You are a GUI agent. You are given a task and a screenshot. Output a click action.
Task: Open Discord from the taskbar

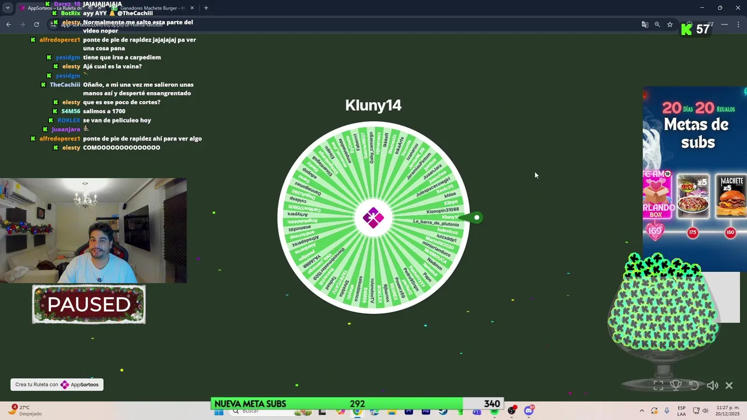(529, 411)
